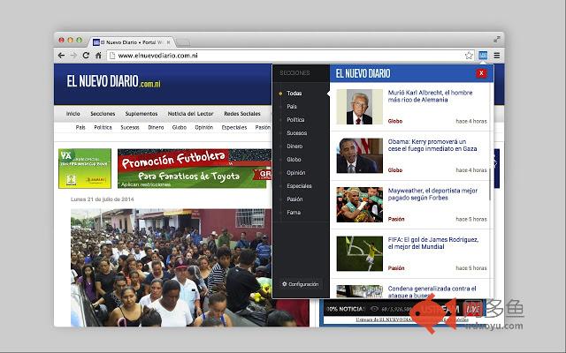Click the soccer goal thumbnail
The width and height of the screenshot is (566, 353).
click(360, 253)
